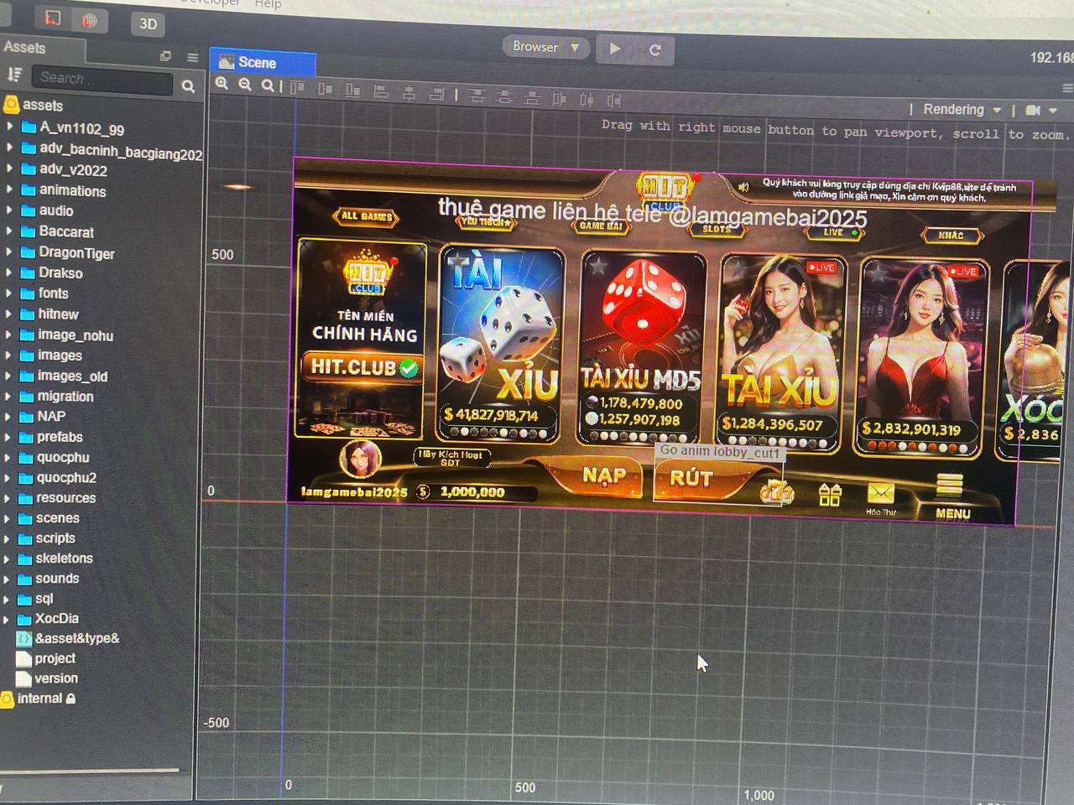Screen dimensions: 1074x805
Task: Click the red globe icon in top toolbar
Action: tap(90, 20)
